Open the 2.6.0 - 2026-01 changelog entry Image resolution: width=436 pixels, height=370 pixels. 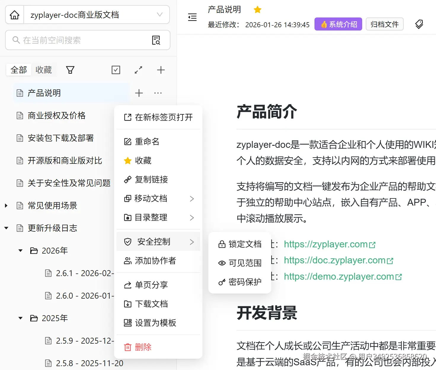click(79, 296)
